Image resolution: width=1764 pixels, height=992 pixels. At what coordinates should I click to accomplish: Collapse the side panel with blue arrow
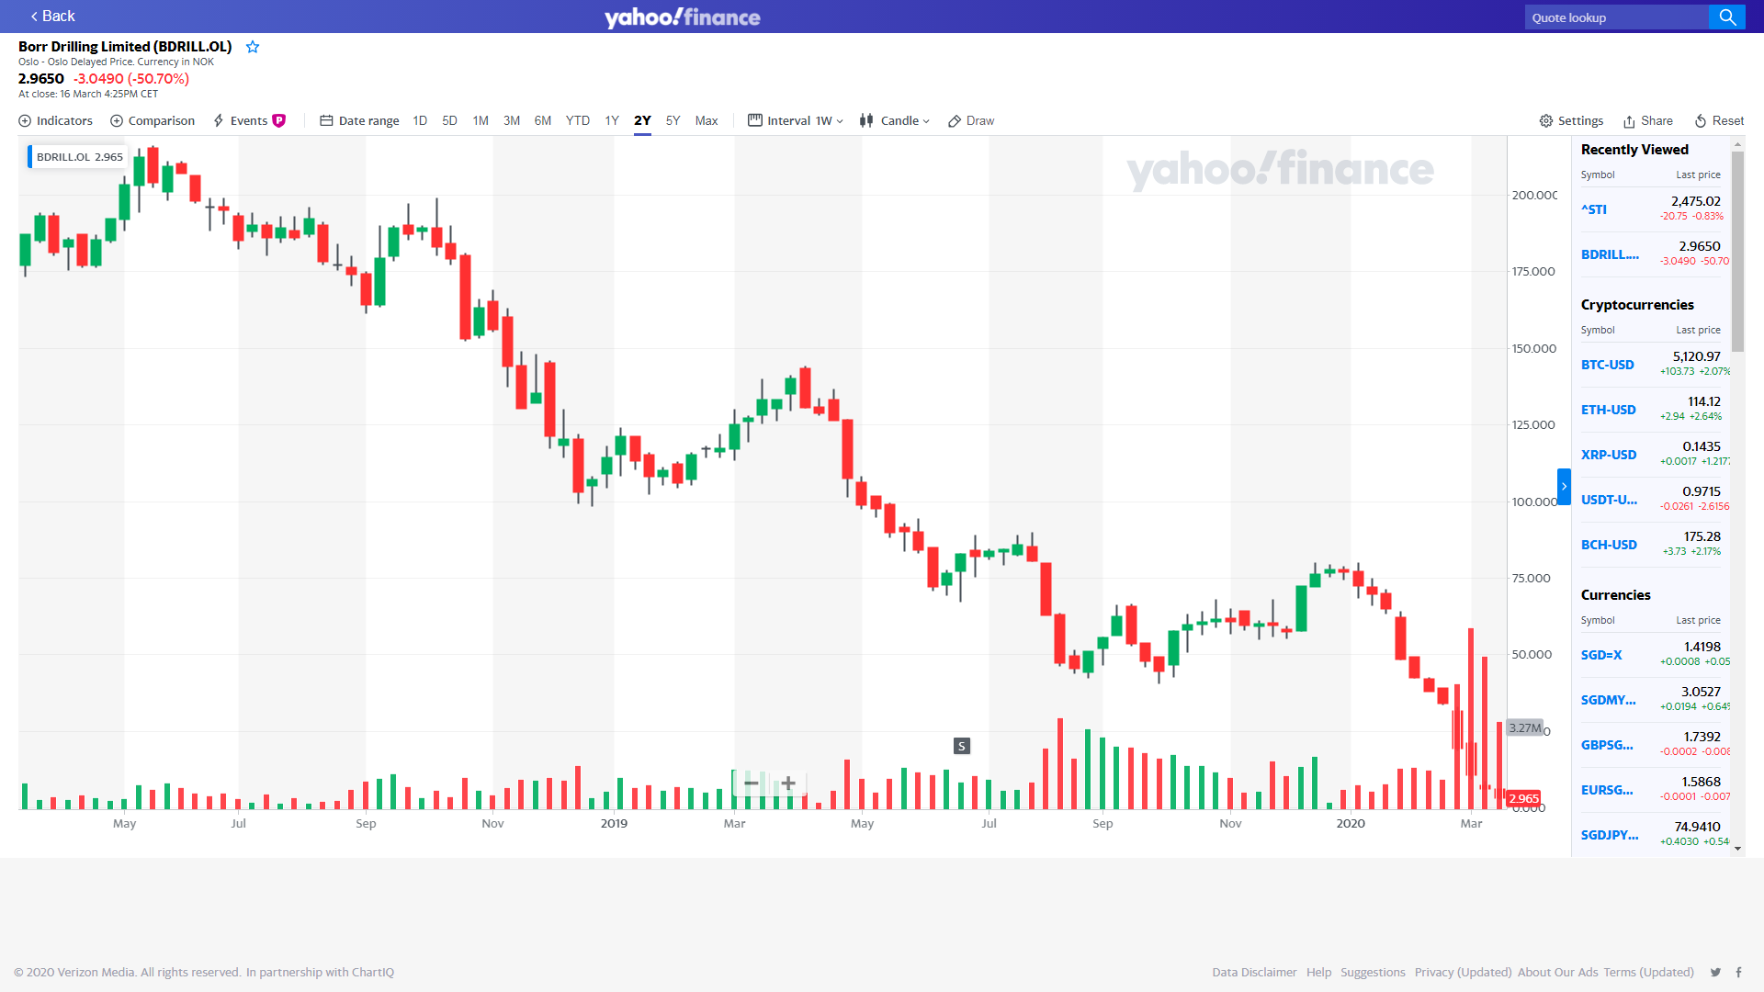(1563, 487)
